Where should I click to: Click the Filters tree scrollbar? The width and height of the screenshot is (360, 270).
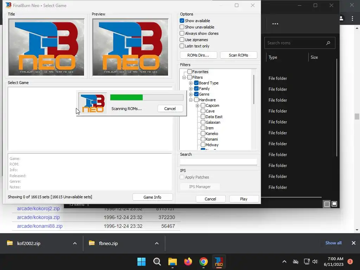pos(254,89)
